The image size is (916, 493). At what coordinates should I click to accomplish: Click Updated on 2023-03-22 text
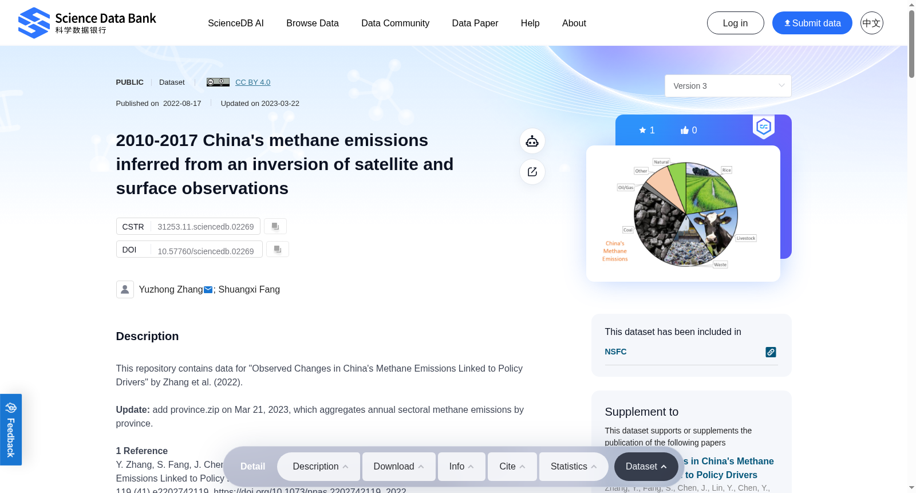(x=260, y=104)
